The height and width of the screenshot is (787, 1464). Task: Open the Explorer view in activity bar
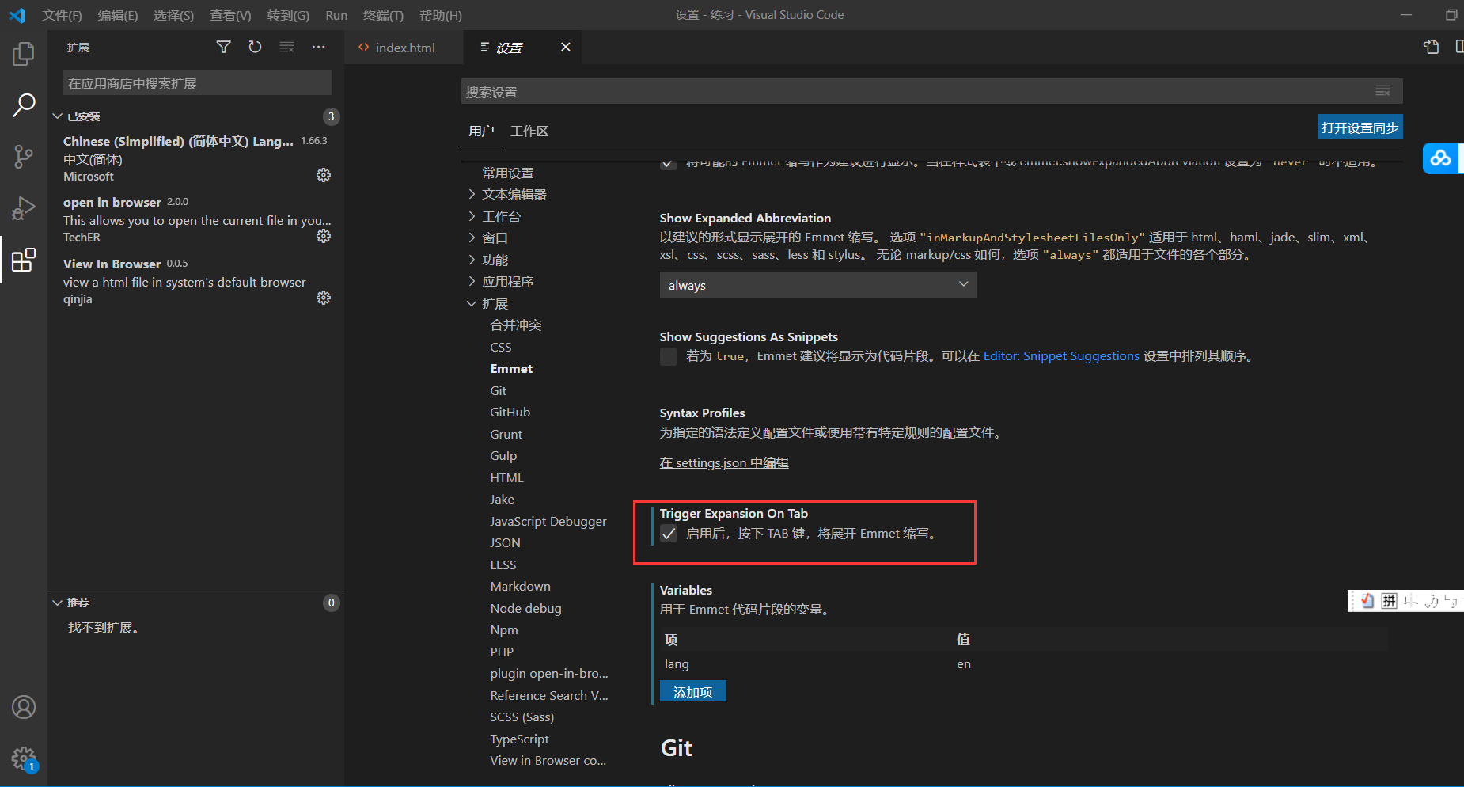coord(24,54)
